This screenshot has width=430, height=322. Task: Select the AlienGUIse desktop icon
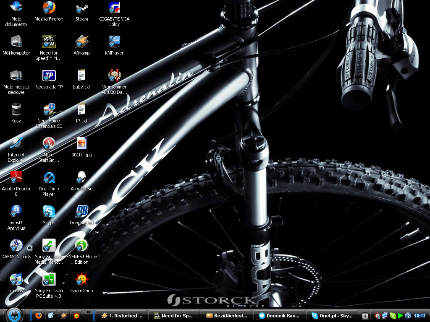(x=81, y=181)
